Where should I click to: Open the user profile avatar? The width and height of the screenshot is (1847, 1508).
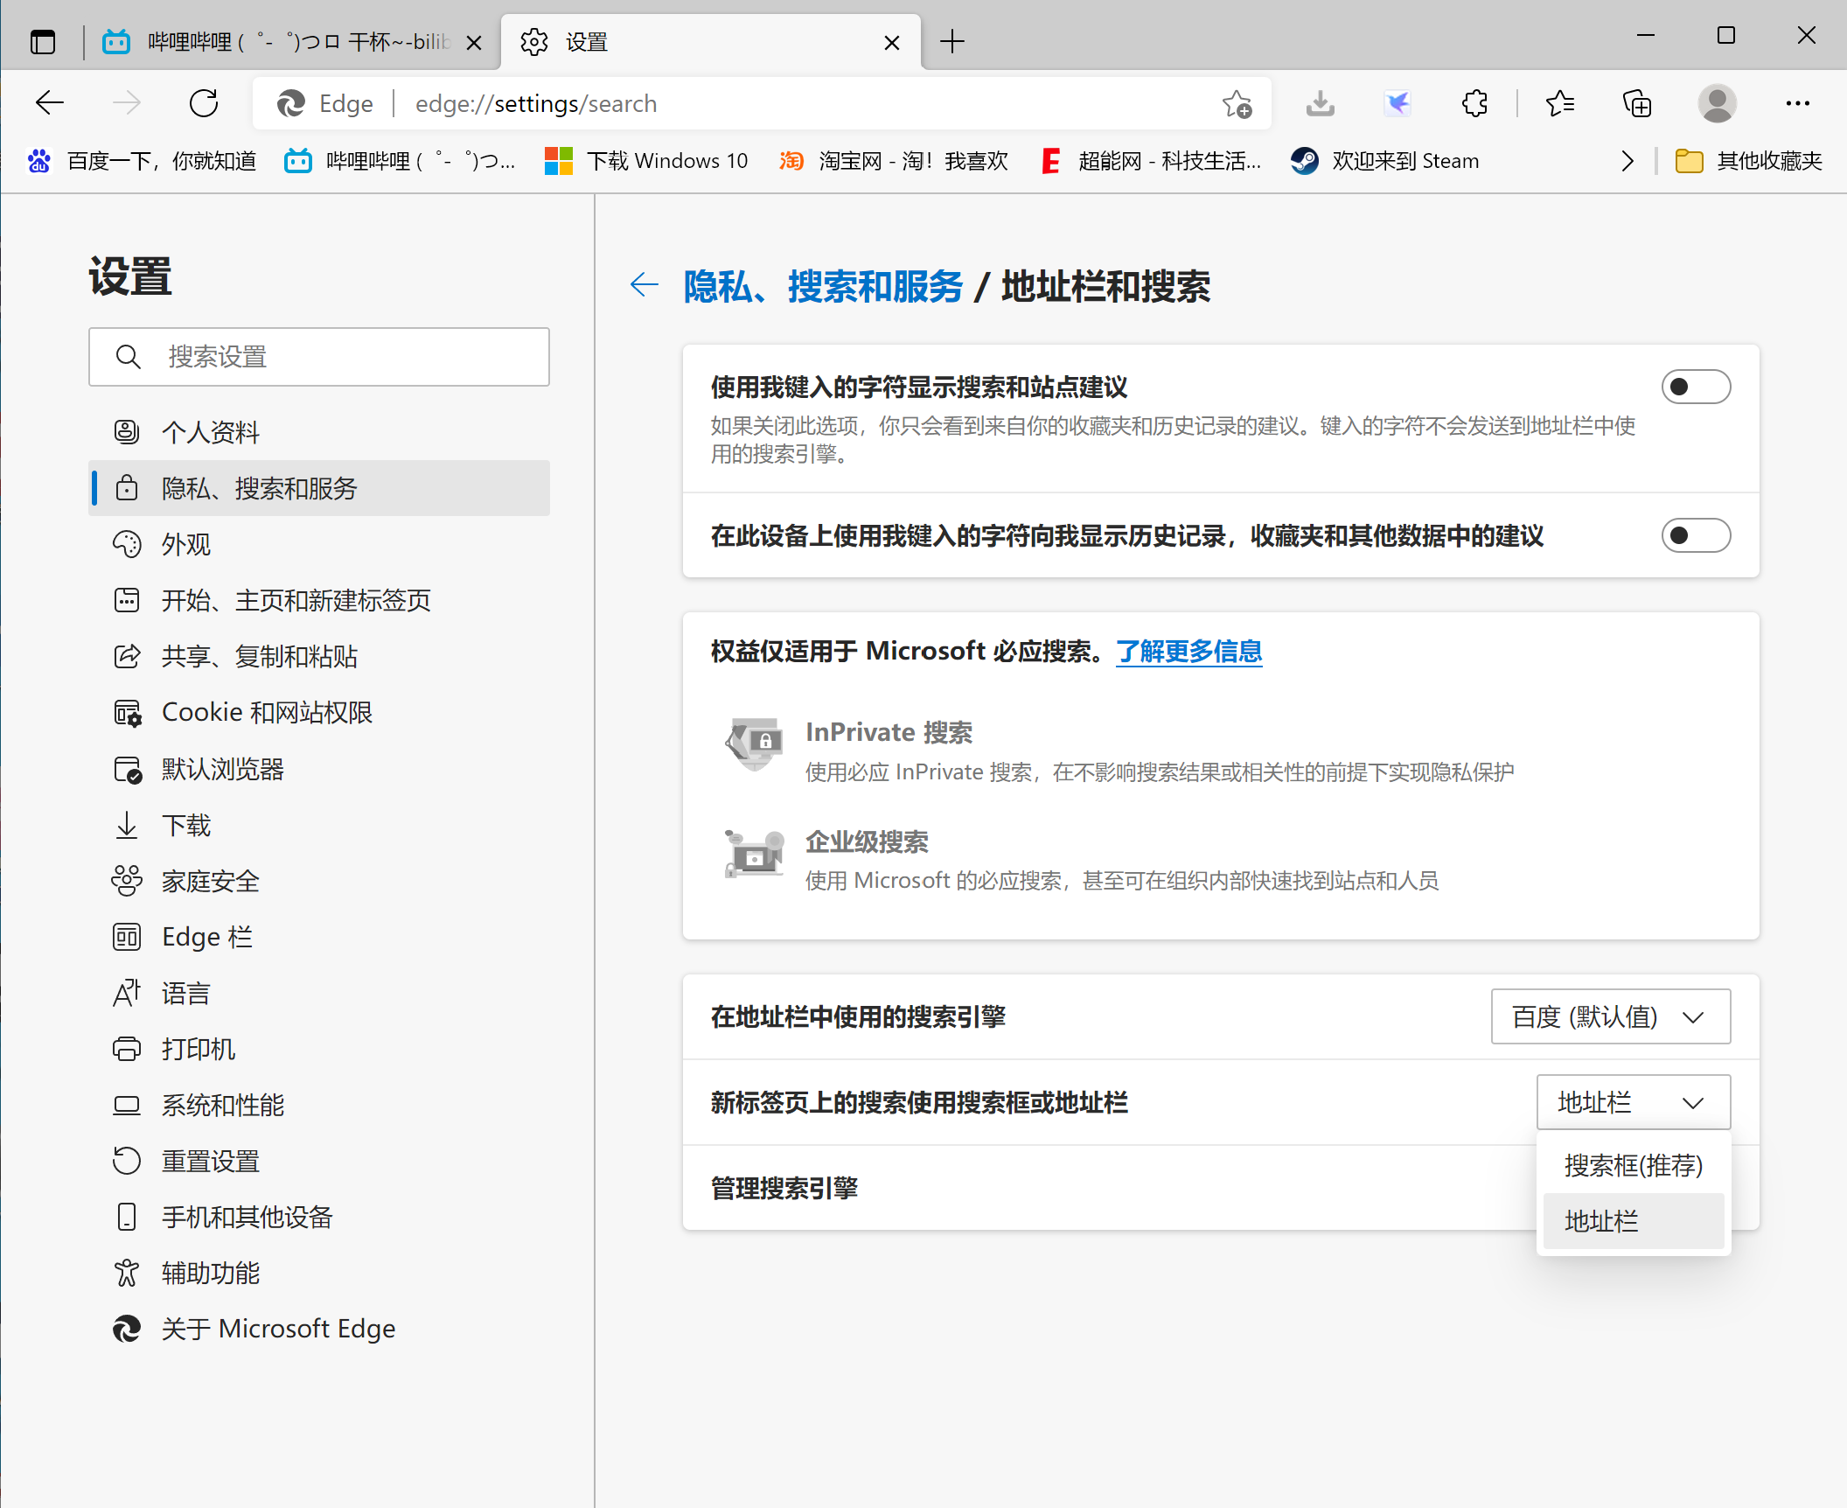pyautogui.click(x=1717, y=104)
